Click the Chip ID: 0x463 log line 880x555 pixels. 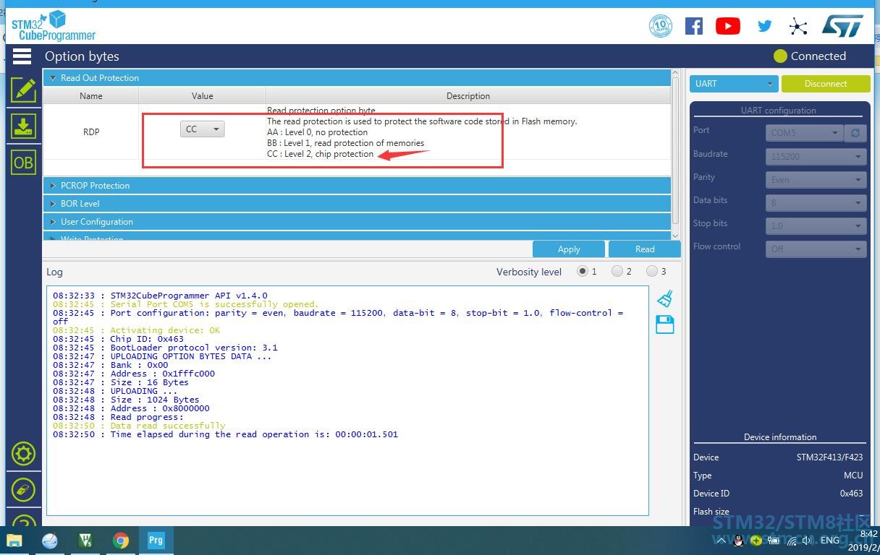(x=118, y=339)
